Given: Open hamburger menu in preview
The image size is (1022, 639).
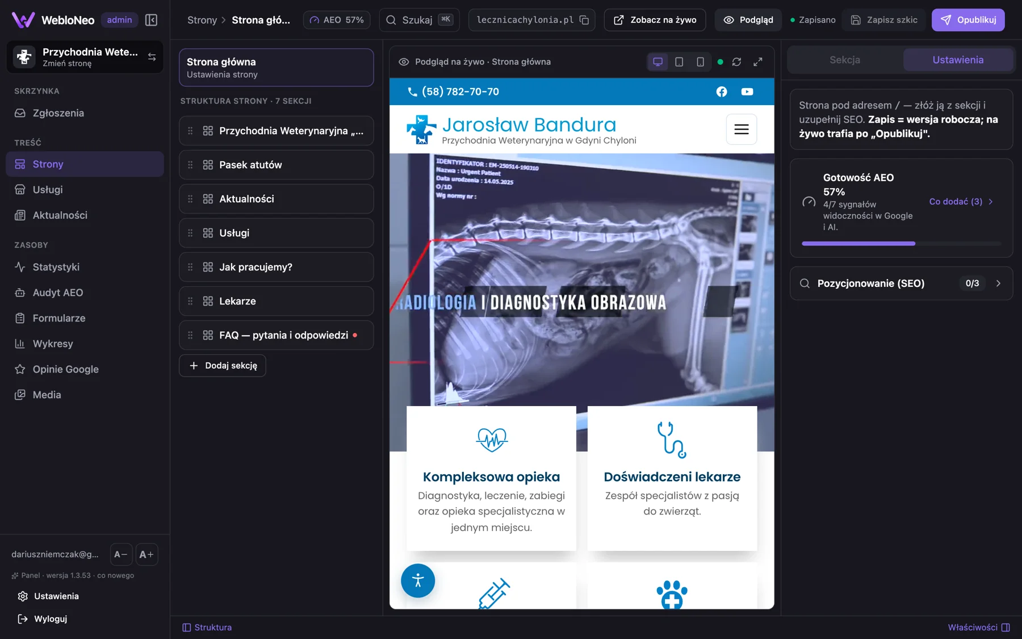Looking at the screenshot, I should pyautogui.click(x=742, y=130).
